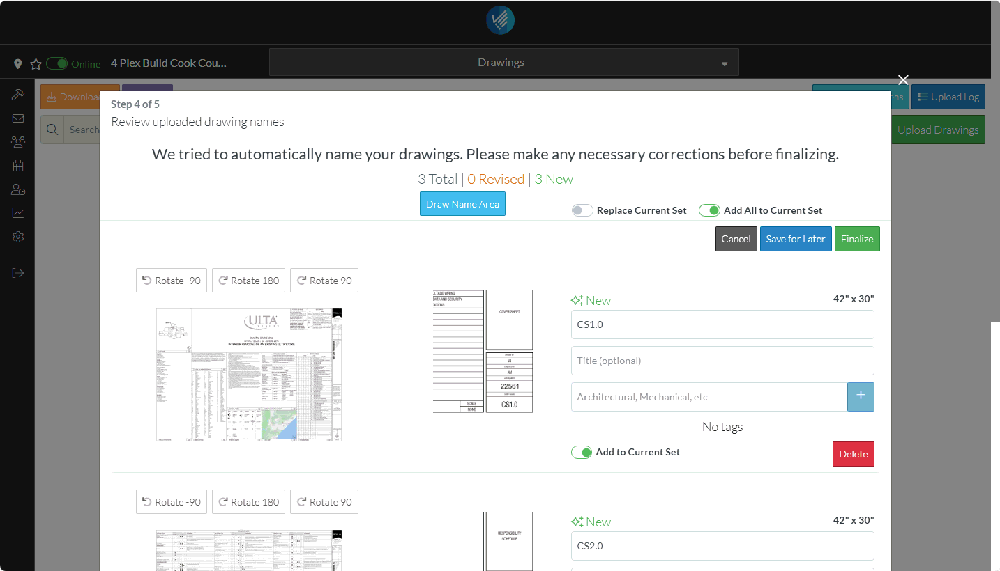Click the Architectural, Mechanical tag field

(709, 397)
